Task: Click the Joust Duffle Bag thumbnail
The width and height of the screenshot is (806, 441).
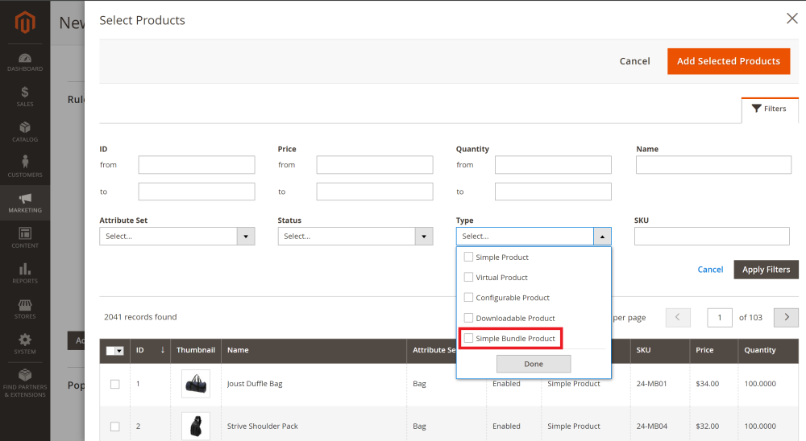Action: coord(196,384)
